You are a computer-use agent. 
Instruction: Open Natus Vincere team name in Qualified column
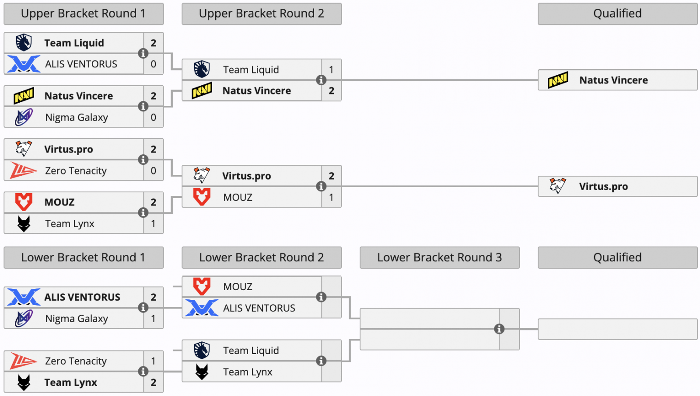[613, 80]
